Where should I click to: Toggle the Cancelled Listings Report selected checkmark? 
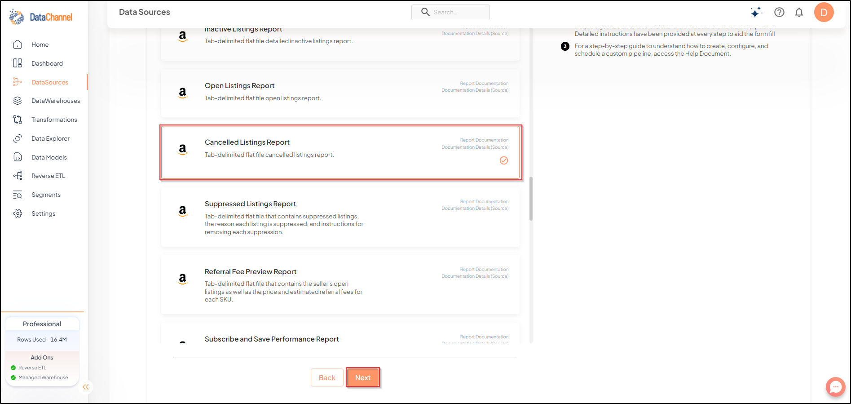[x=504, y=160]
